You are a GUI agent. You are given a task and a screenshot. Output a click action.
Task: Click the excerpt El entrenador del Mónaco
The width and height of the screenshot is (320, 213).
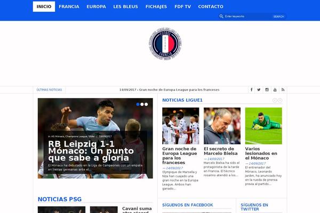click(263, 176)
